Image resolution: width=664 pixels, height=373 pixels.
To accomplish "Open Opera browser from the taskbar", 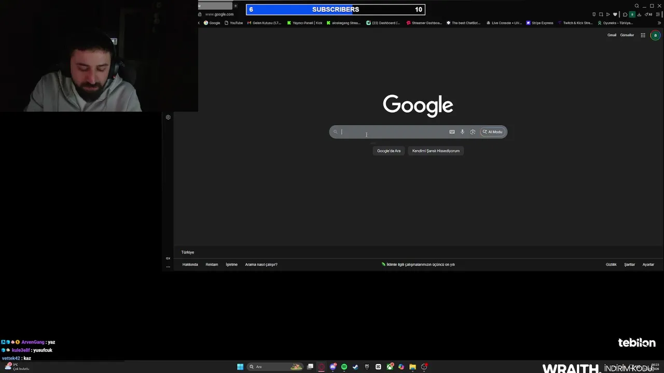I will point(322,367).
